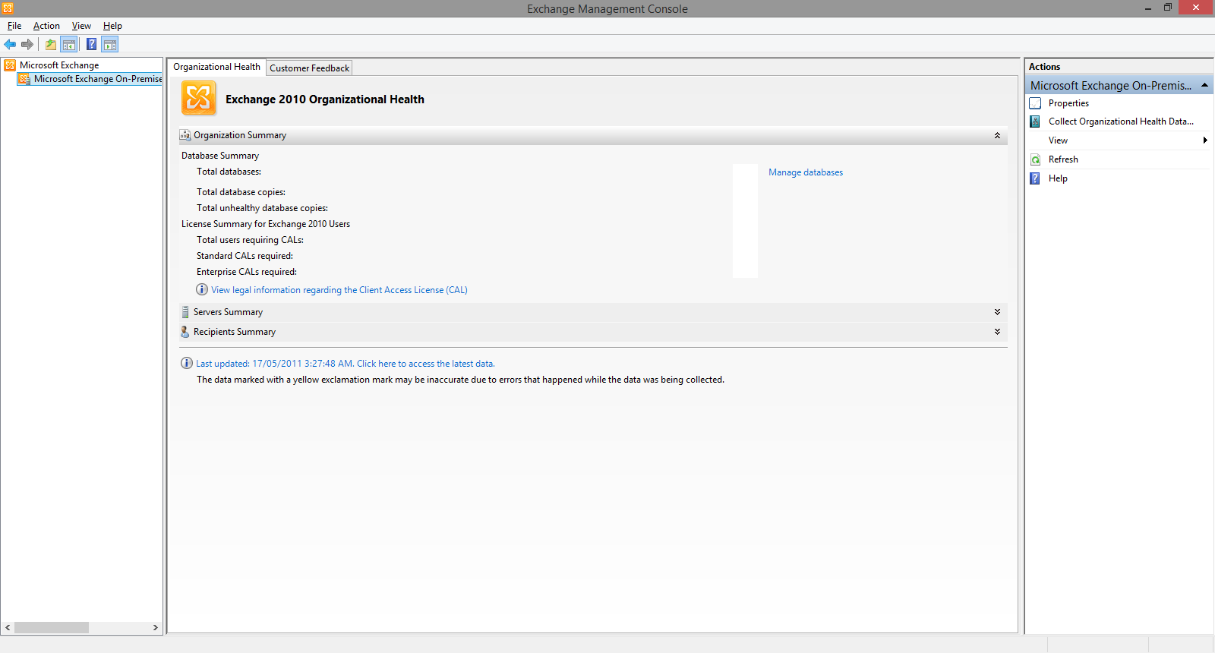Click the "Total database copies:" label
Screen dimensions: 1215x653
241,192
